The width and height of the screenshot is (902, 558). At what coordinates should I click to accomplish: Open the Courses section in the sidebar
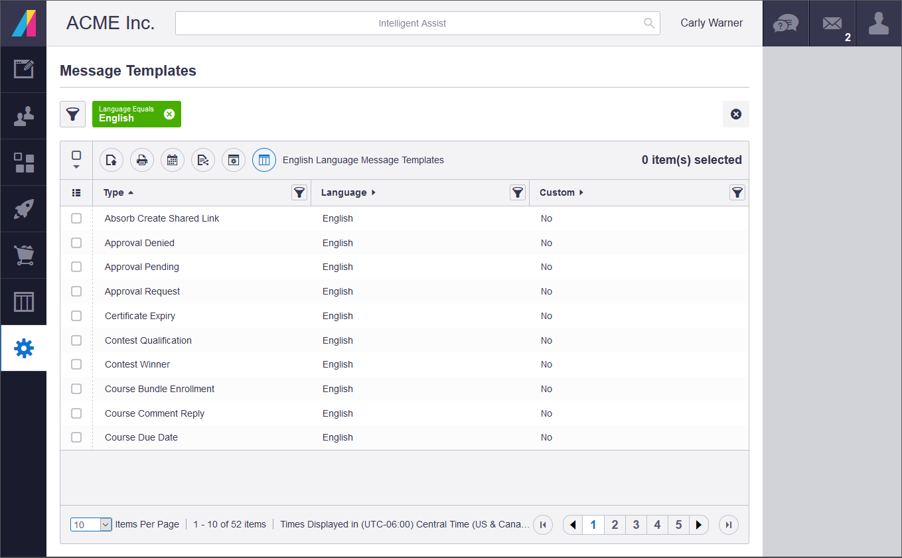coord(23,162)
